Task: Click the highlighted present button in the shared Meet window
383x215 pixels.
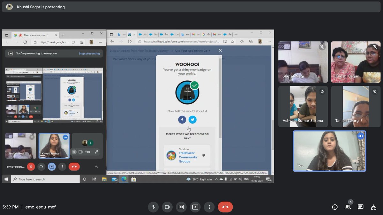Action: (x=51, y=167)
